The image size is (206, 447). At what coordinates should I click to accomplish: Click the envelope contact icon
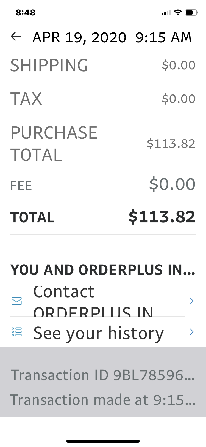click(x=17, y=301)
